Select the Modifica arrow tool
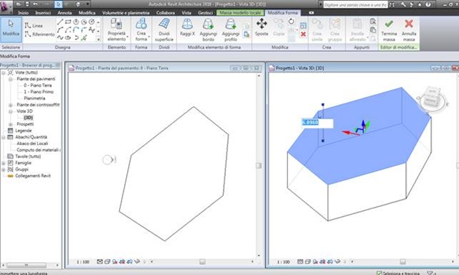Viewport: 459px width, 275px height. point(11,29)
